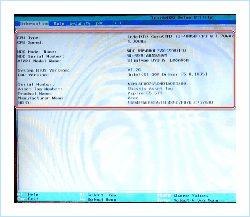Select the CPU Speed label
The width and height of the screenshot is (250, 217).
pos(30,42)
